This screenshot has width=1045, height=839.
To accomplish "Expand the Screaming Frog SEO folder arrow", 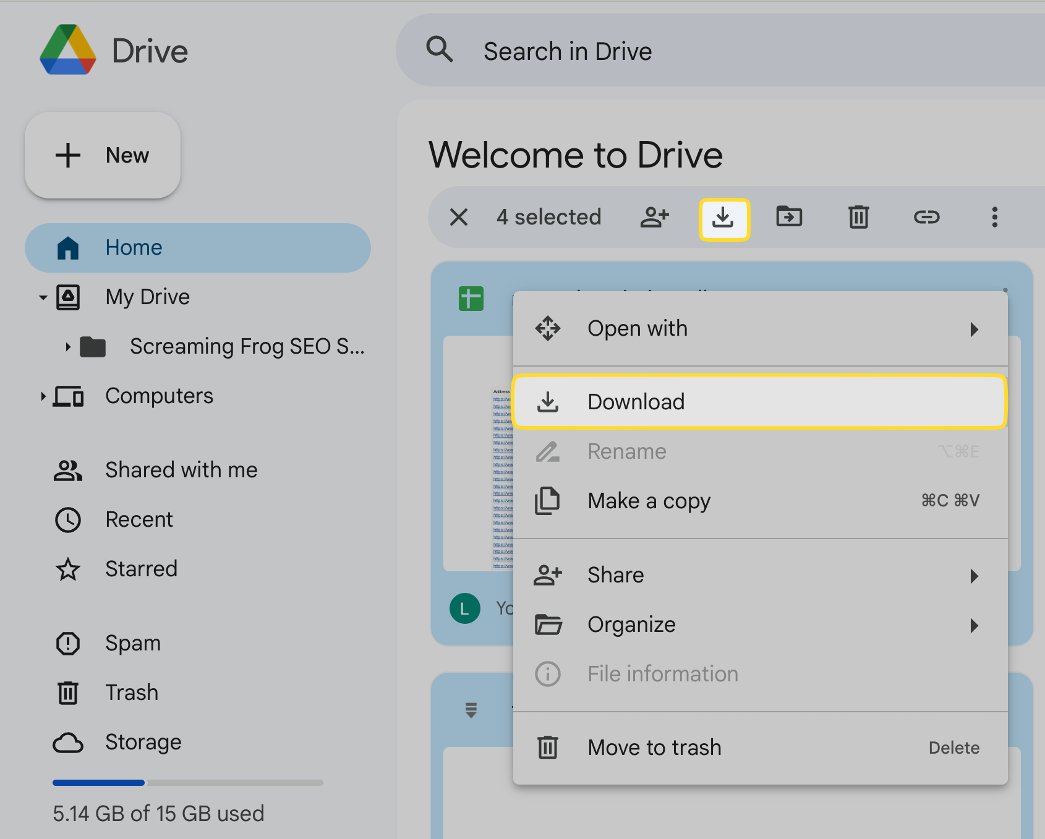I will tap(68, 347).
